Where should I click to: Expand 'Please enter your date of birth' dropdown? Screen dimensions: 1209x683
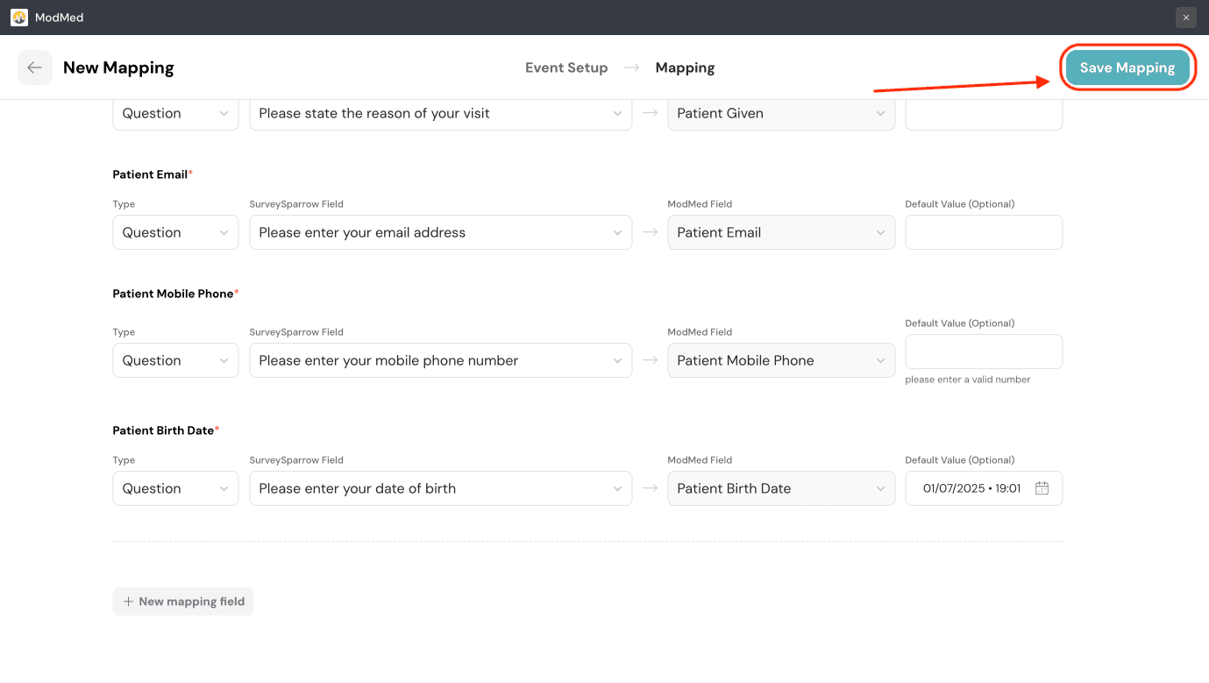click(440, 488)
